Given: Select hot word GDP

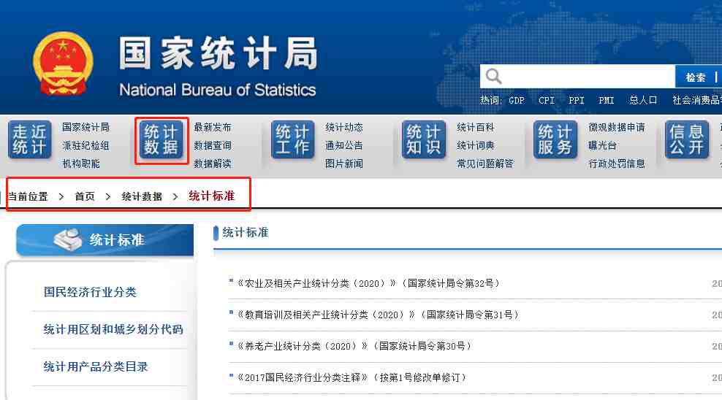Looking at the screenshot, I should click(517, 100).
